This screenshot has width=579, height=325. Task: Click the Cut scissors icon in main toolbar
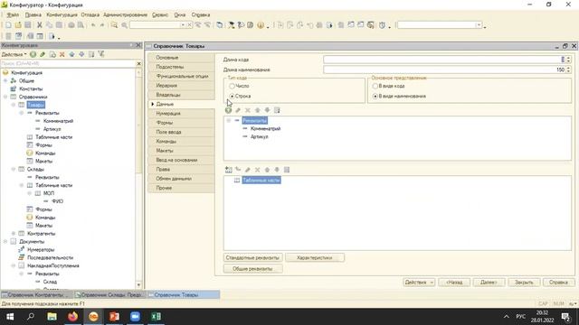(40, 25)
